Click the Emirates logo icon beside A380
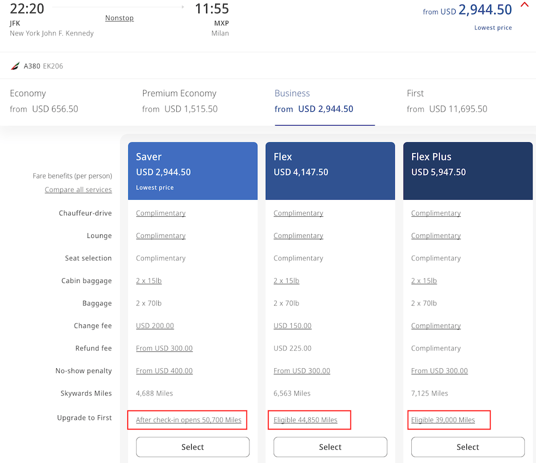Image resolution: width=536 pixels, height=463 pixels. [x=15, y=66]
